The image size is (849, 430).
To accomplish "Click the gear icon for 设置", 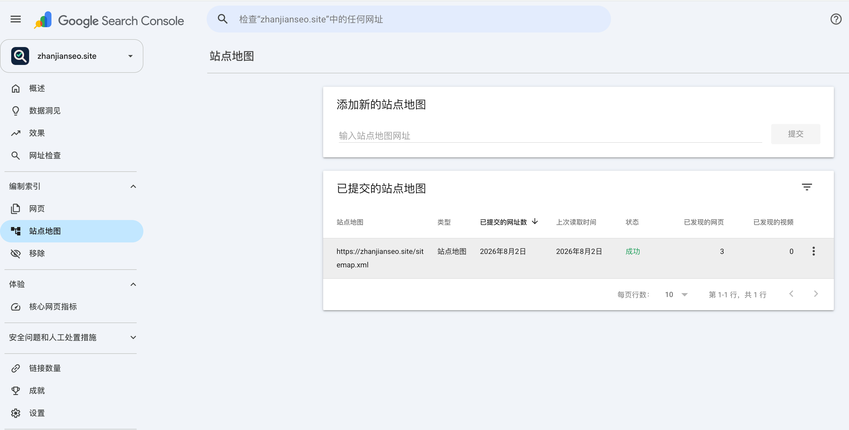I will (15, 413).
